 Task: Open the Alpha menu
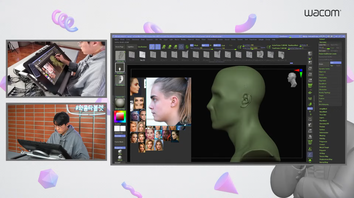[x=116, y=40]
